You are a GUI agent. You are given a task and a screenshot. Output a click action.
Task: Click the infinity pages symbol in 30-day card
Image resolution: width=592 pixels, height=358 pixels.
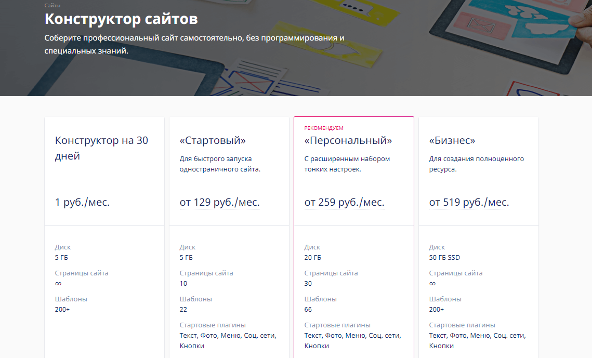58,284
